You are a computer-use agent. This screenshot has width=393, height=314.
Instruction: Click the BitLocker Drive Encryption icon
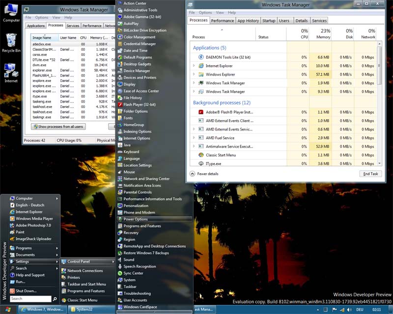[120, 30]
